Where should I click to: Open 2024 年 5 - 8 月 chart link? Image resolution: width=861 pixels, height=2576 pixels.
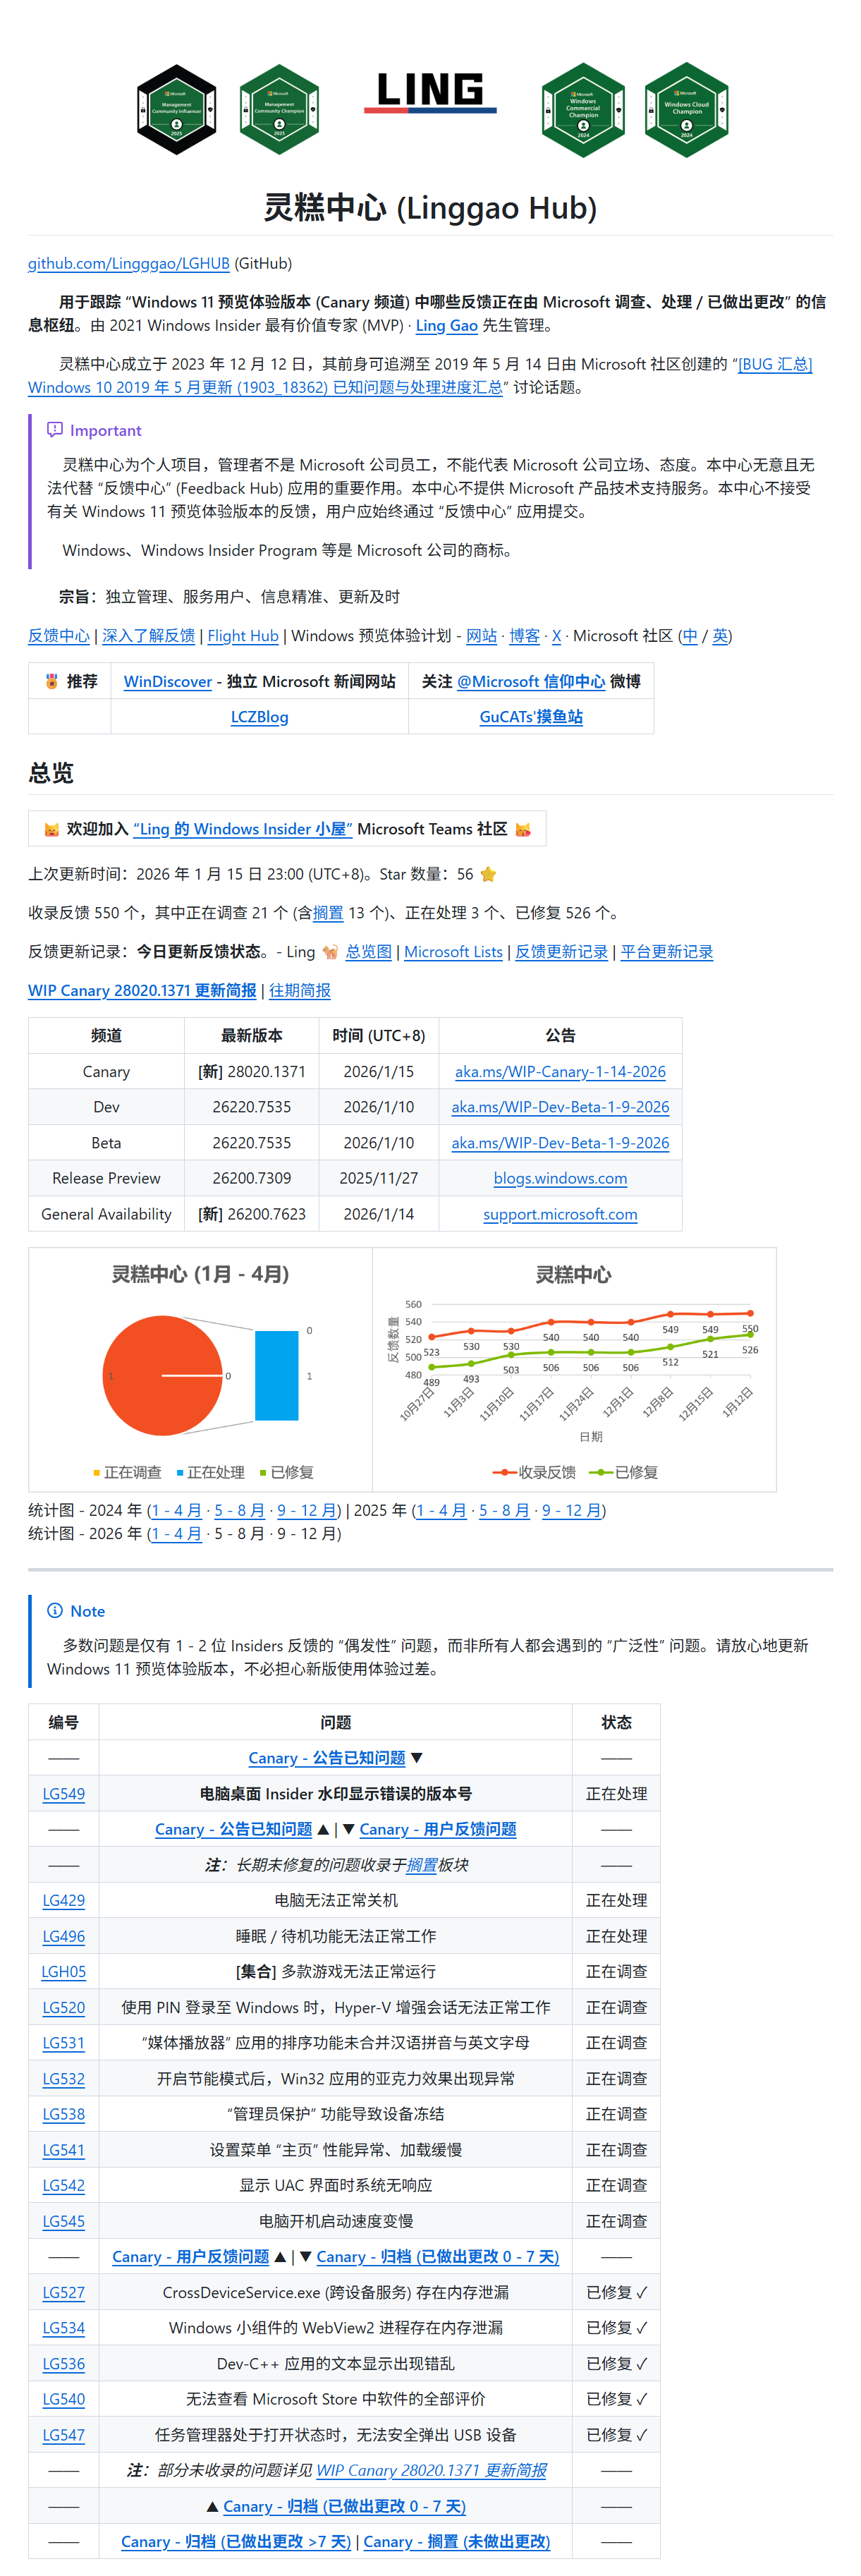coord(239,1510)
